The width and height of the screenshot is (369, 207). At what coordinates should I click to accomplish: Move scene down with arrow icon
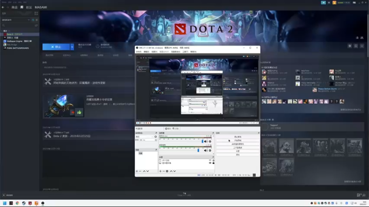(148, 171)
